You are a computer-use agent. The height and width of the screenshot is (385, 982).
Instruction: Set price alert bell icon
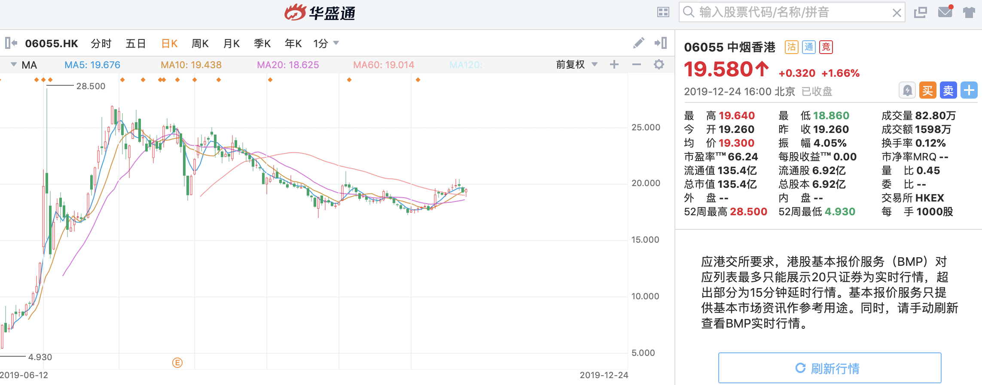(907, 90)
